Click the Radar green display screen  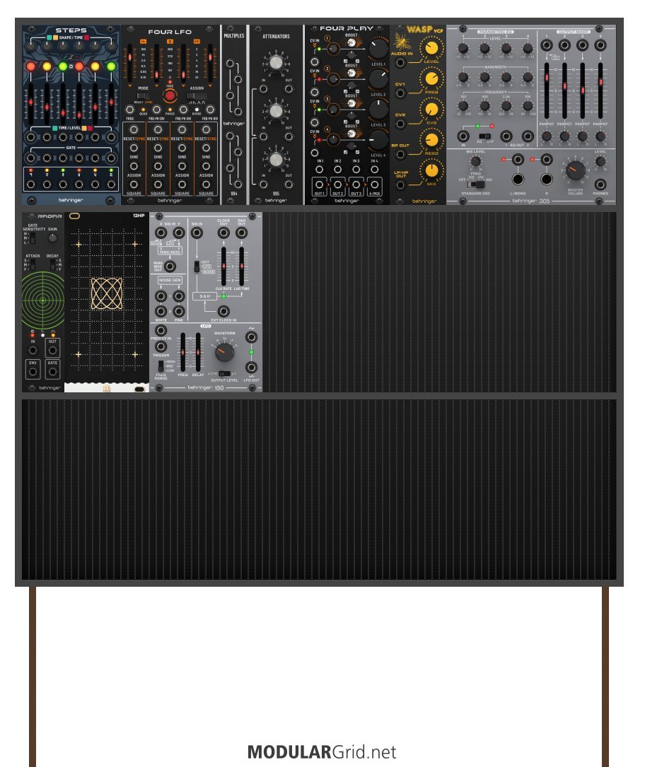click(43, 300)
